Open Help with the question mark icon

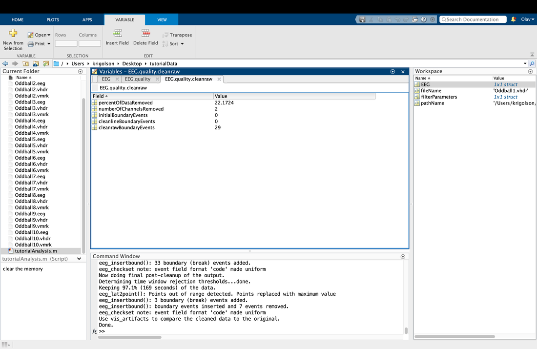point(424,20)
